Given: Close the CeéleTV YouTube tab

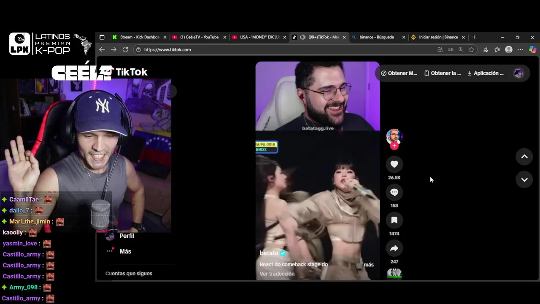Looking at the screenshot, I should coord(225,37).
